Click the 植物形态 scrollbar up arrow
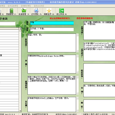 pos(78,77)
